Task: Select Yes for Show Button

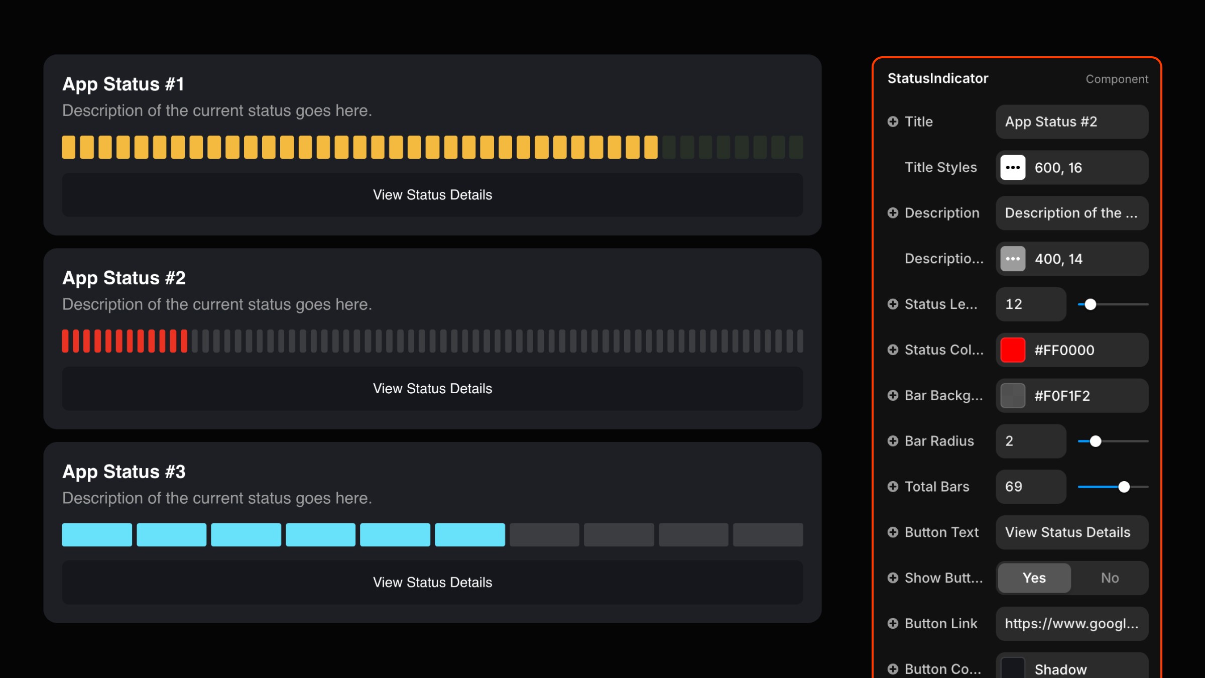Action: point(1034,578)
